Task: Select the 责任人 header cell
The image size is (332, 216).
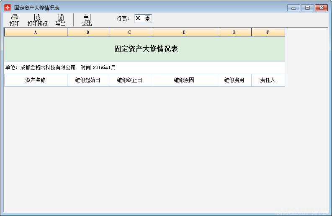Action: (268, 80)
